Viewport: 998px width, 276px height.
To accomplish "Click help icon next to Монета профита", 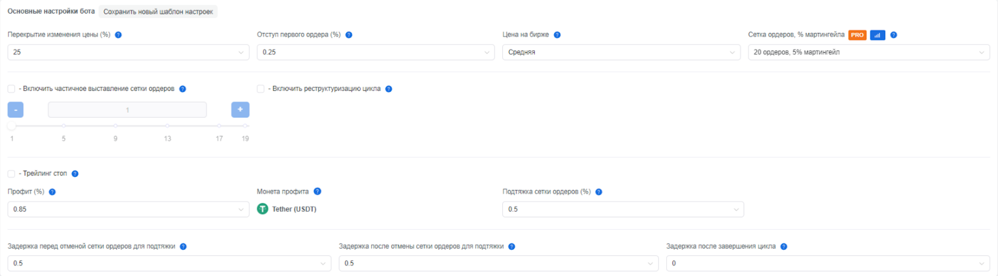I will coord(317,191).
